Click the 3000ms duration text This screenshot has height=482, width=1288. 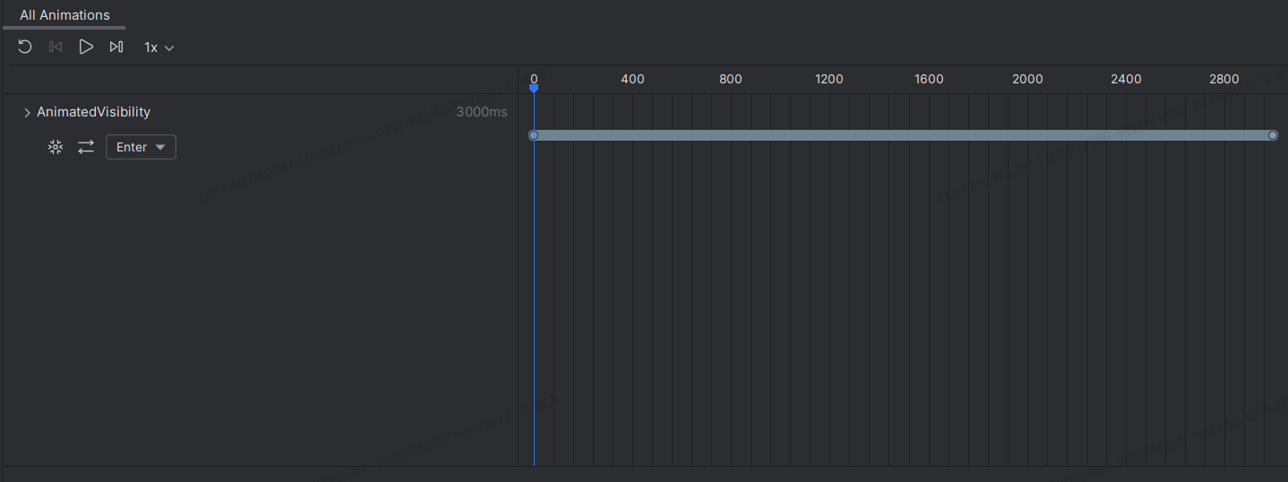point(482,112)
